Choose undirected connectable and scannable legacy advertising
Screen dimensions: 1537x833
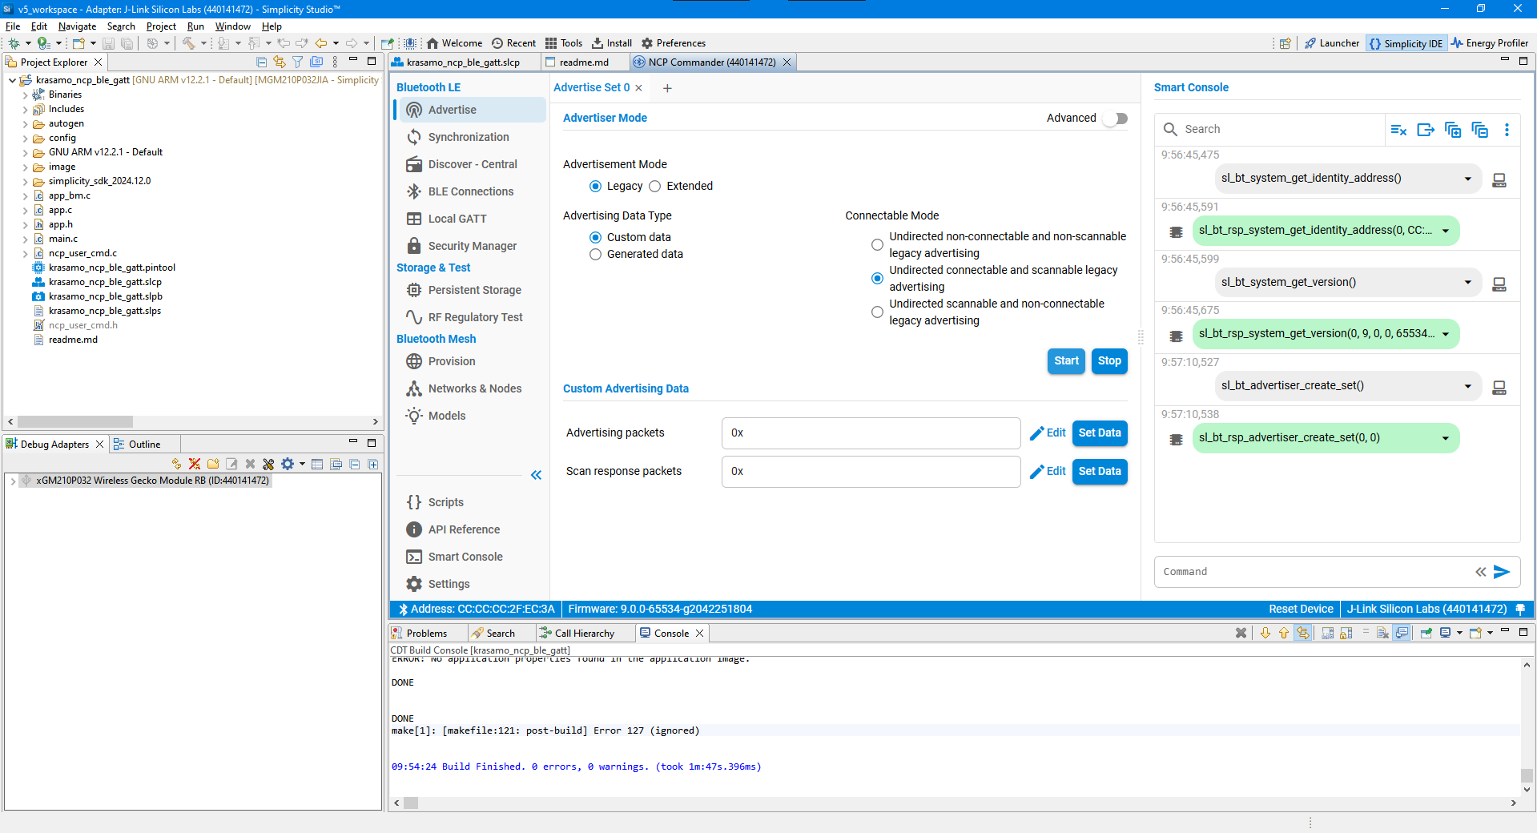pos(877,279)
